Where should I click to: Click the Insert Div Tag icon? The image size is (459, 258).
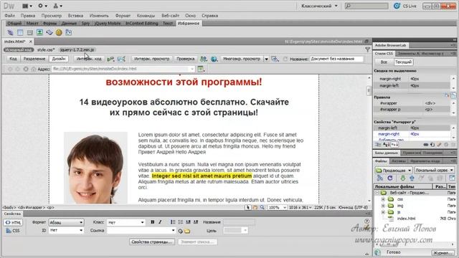click(x=30, y=32)
